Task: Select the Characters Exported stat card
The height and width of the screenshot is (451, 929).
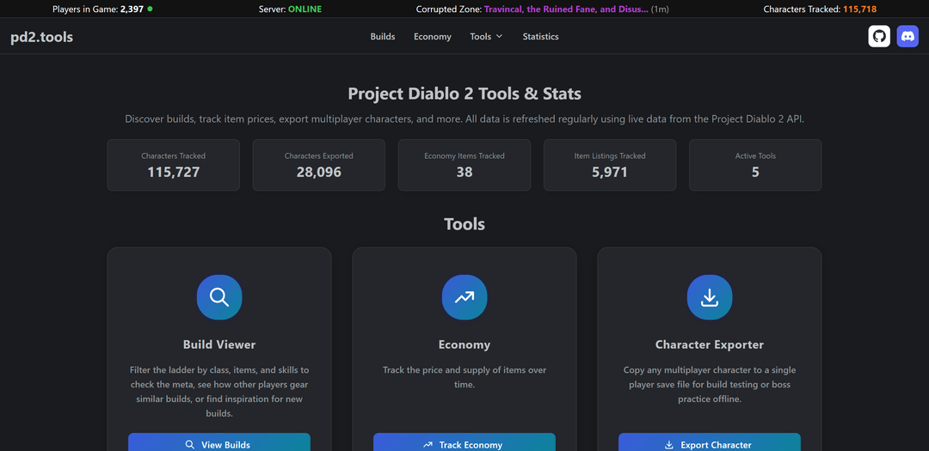Action: (x=319, y=165)
